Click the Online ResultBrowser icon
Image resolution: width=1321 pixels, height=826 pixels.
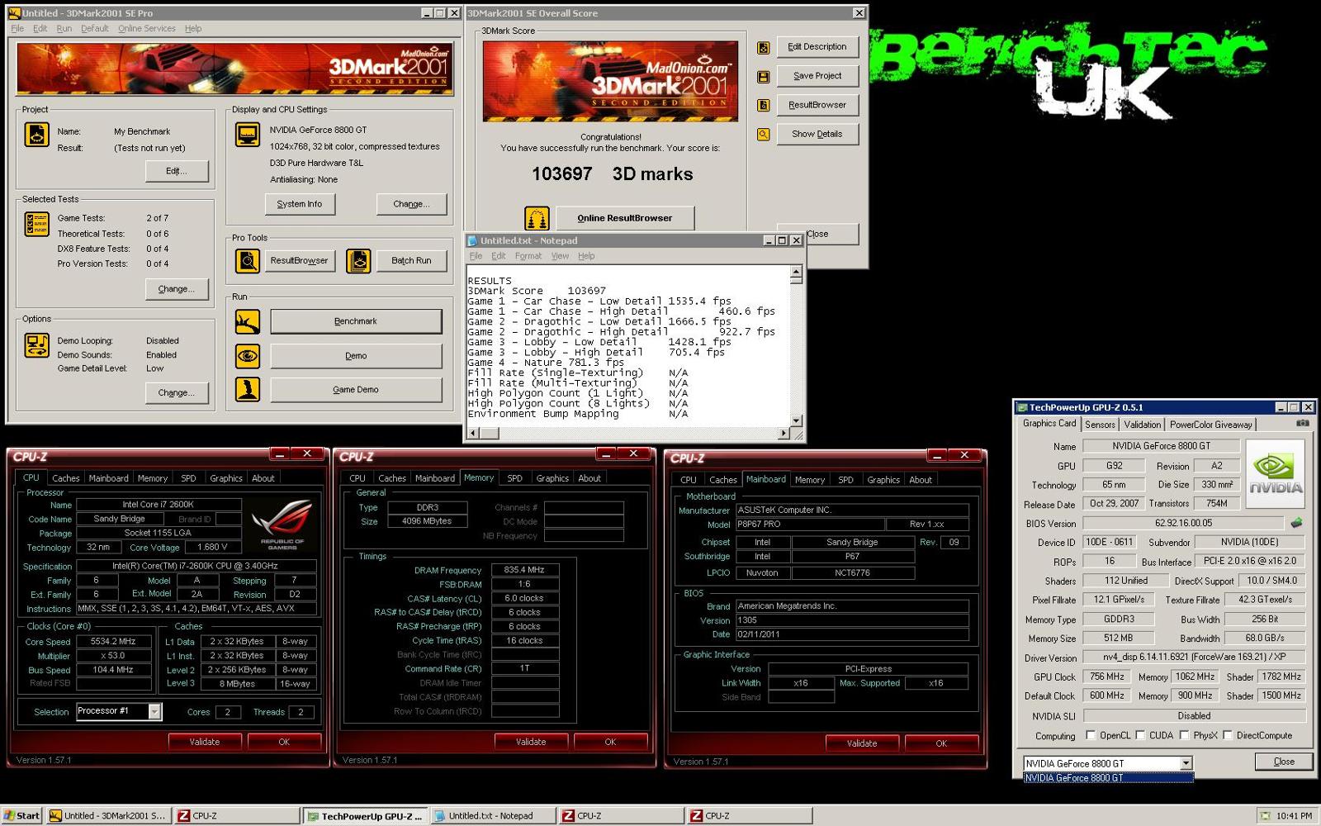[x=537, y=218]
